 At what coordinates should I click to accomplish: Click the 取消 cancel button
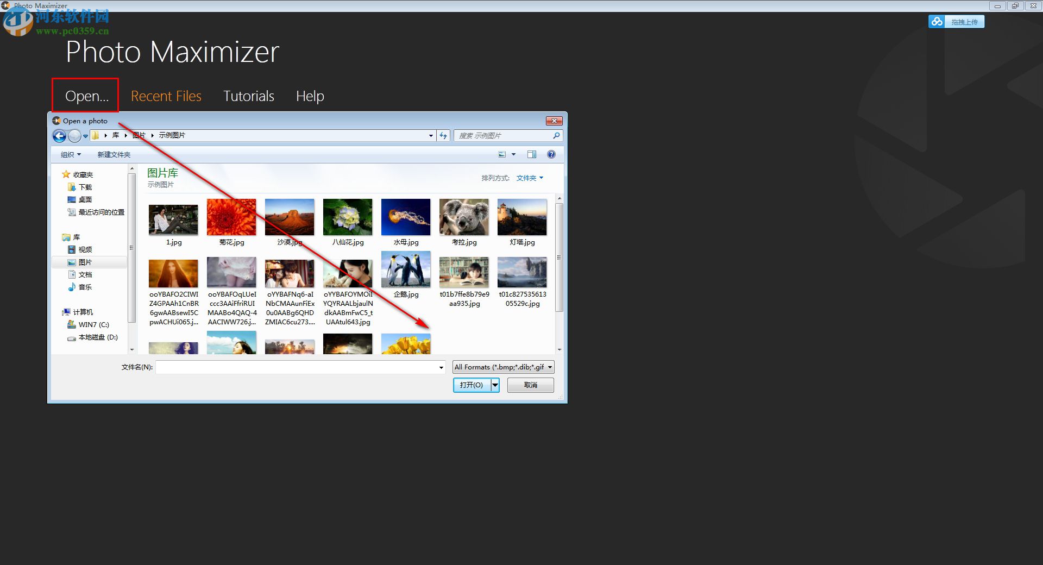[530, 385]
